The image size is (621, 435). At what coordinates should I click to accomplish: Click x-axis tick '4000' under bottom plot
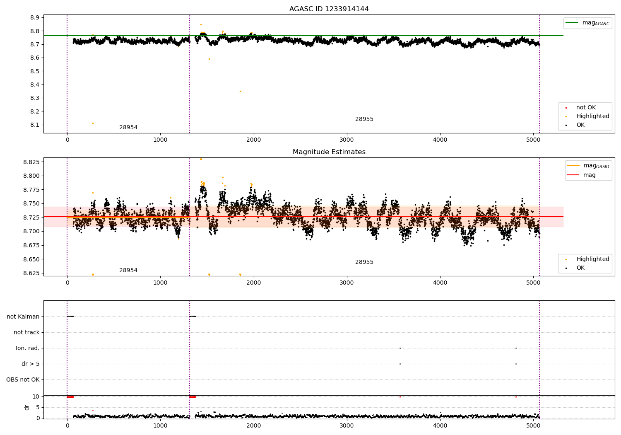440,425
